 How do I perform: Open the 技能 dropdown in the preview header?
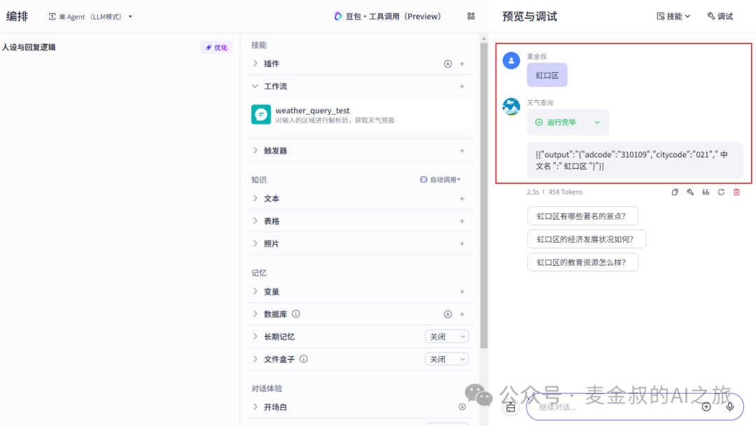(x=673, y=16)
